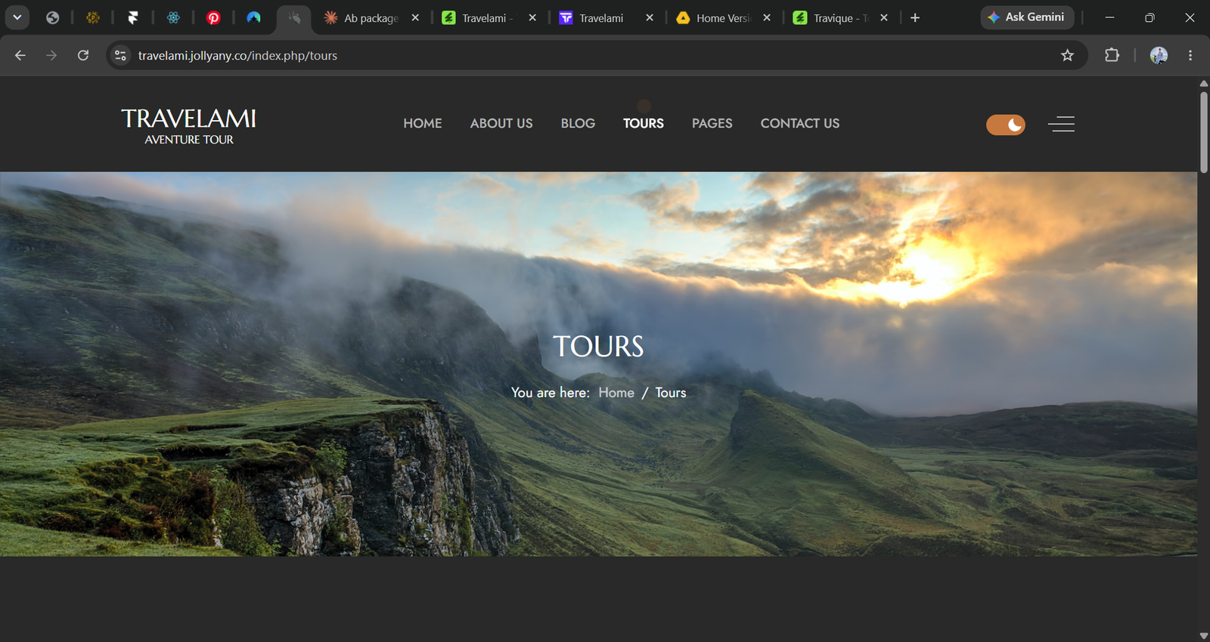The width and height of the screenshot is (1210, 642).
Task: Open the tab search dropdown arrow
Action: [x=17, y=17]
